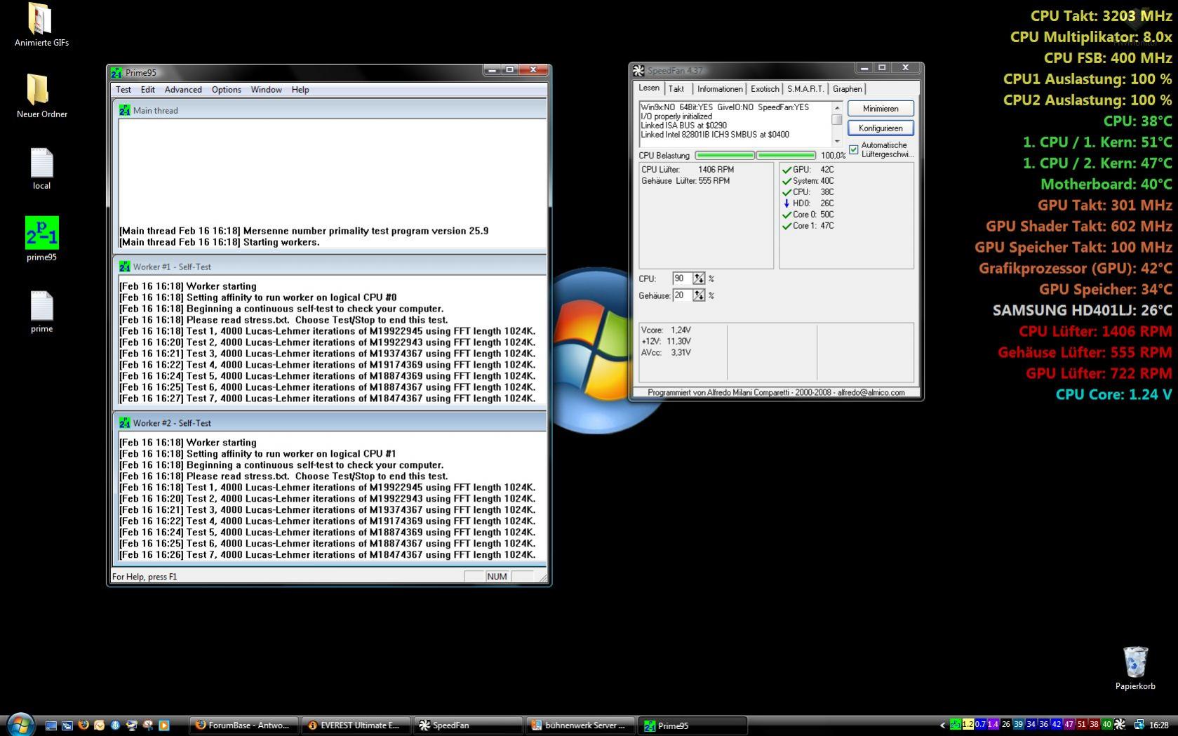Switch to bühnenwerk Server taskbar button

pos(581,725)
